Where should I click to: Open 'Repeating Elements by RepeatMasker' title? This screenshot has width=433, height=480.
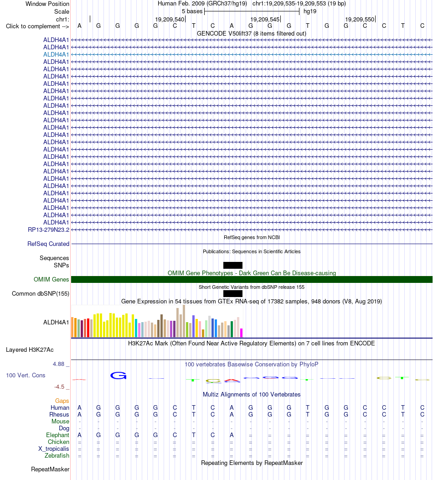(x=252, y=463)
